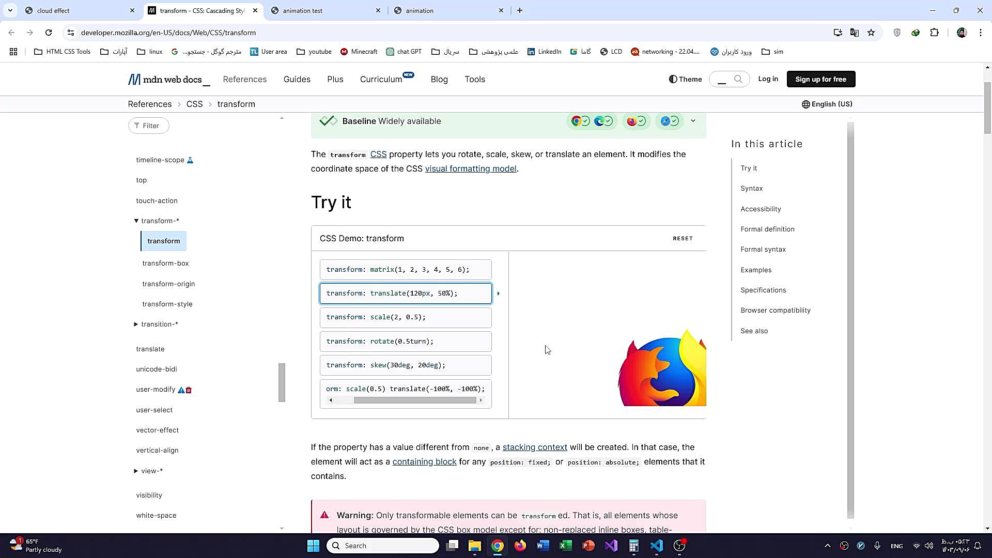This screenshot has height=558, width=992.
Task: Expand the view-* tree group
Action: point(136,471)
